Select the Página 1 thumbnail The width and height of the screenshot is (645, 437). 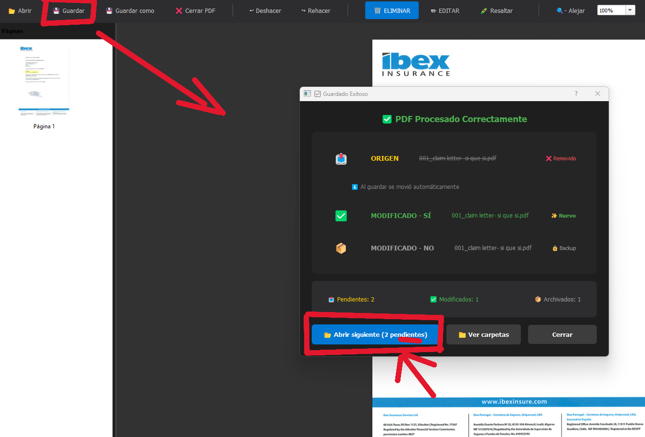(x=44, y=81)
